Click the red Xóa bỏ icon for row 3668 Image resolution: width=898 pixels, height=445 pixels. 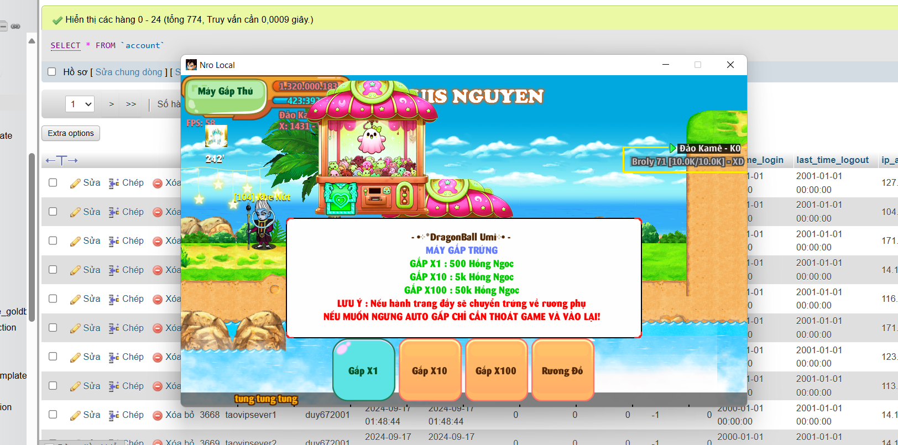coord(158,415)
